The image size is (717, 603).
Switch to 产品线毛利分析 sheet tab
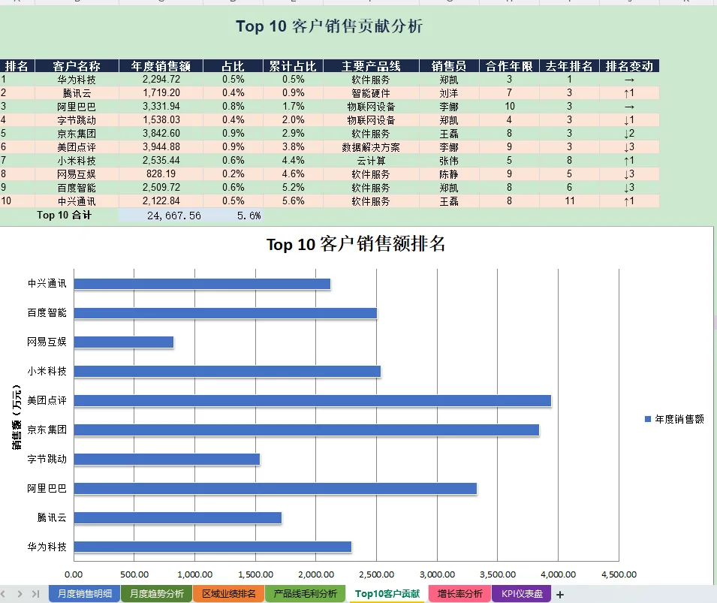(x=305, y=594)
